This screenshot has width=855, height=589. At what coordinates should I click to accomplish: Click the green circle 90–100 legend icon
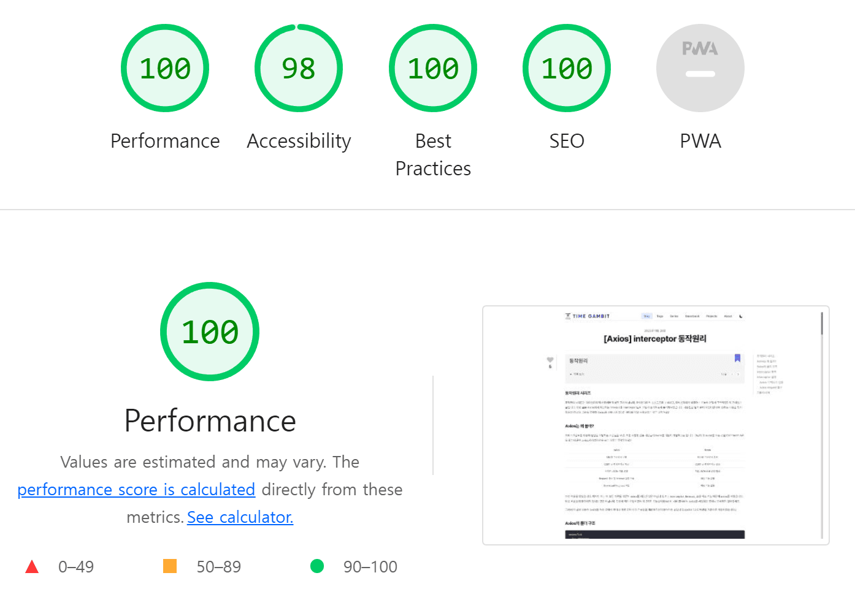pyautogui.click(x=317, y=566)
